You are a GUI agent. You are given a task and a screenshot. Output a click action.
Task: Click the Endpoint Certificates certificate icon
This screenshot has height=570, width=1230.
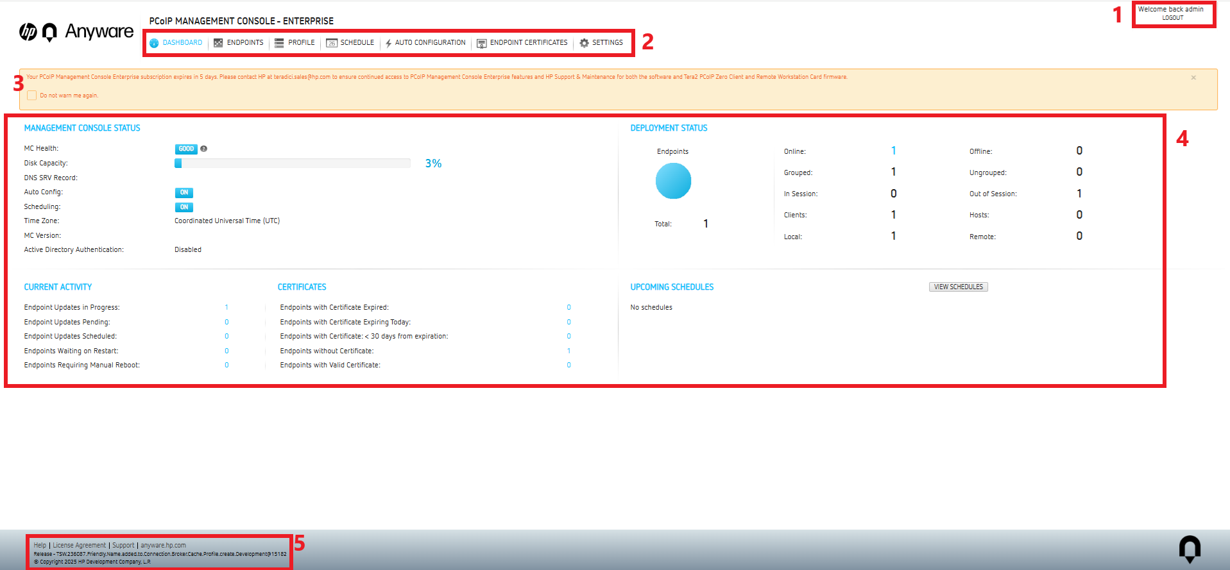(481, 43)
